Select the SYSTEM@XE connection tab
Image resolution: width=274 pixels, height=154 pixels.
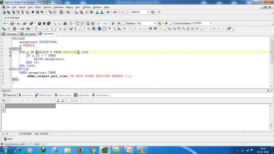pos(12,18)
